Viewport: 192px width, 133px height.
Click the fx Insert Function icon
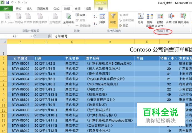(49, 36)
